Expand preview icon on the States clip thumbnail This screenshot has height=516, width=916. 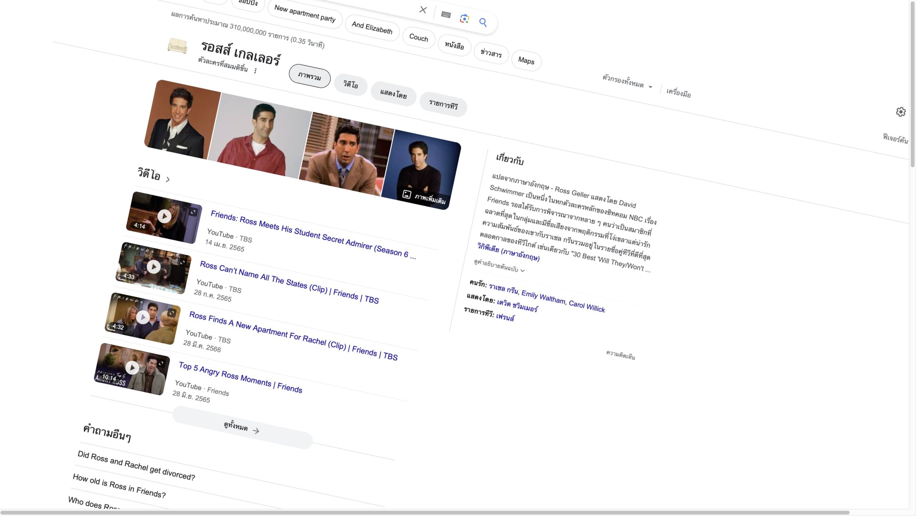(x=182, y=263)
